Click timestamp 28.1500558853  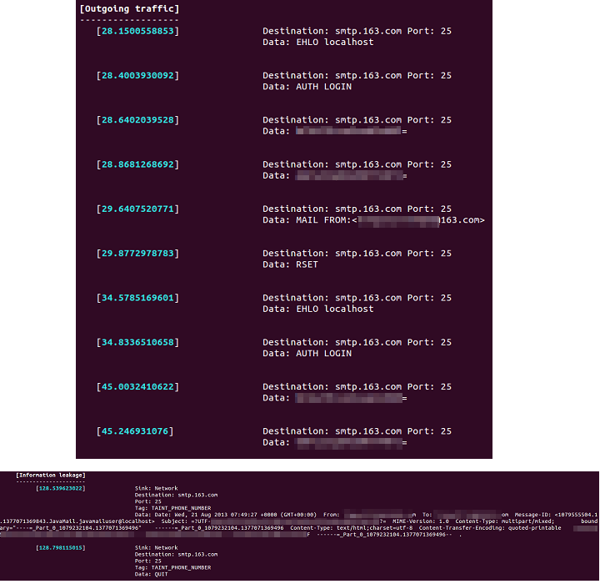[x=137, y=31]
